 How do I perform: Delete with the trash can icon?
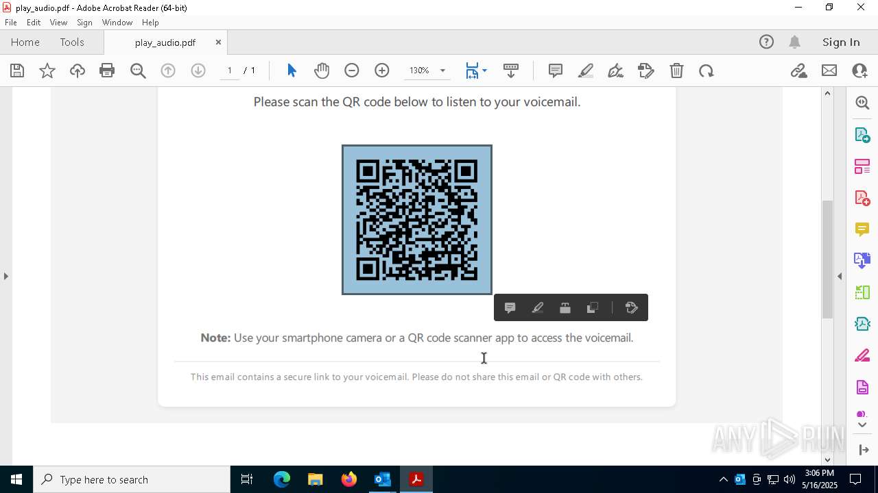(x=676, y=71)
